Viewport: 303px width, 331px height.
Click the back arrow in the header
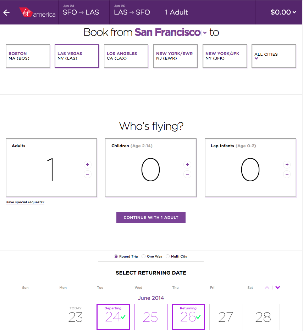point(6,13)
